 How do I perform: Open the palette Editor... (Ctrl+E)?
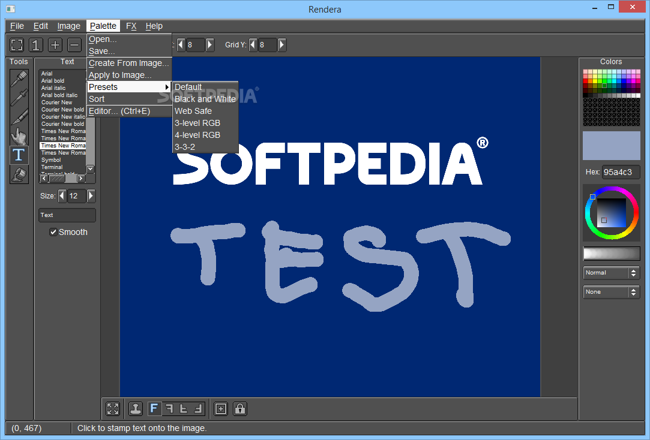(129, 111)
